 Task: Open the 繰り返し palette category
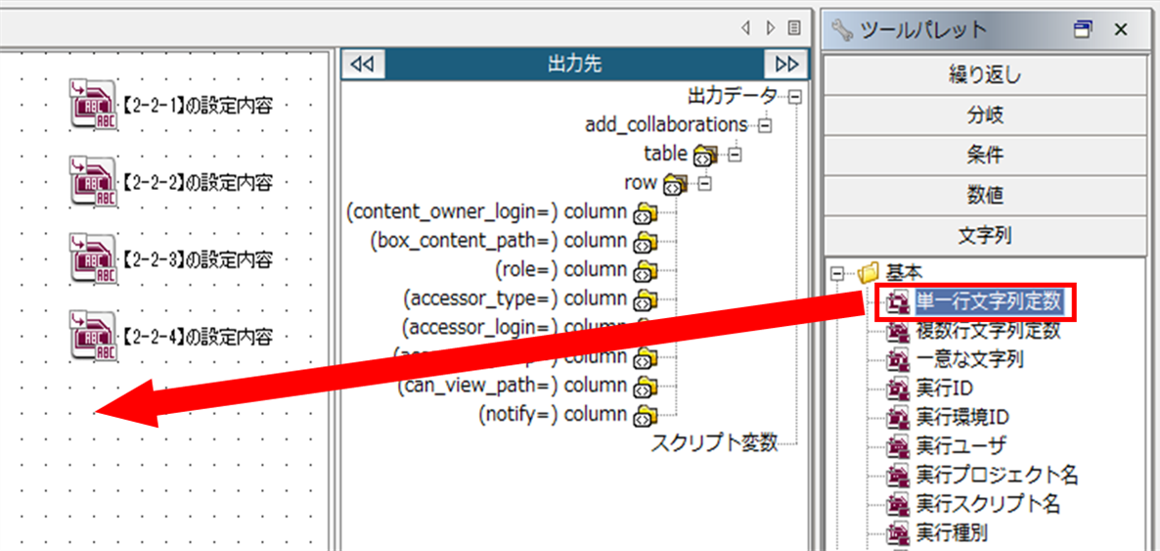tap(985, 74)
